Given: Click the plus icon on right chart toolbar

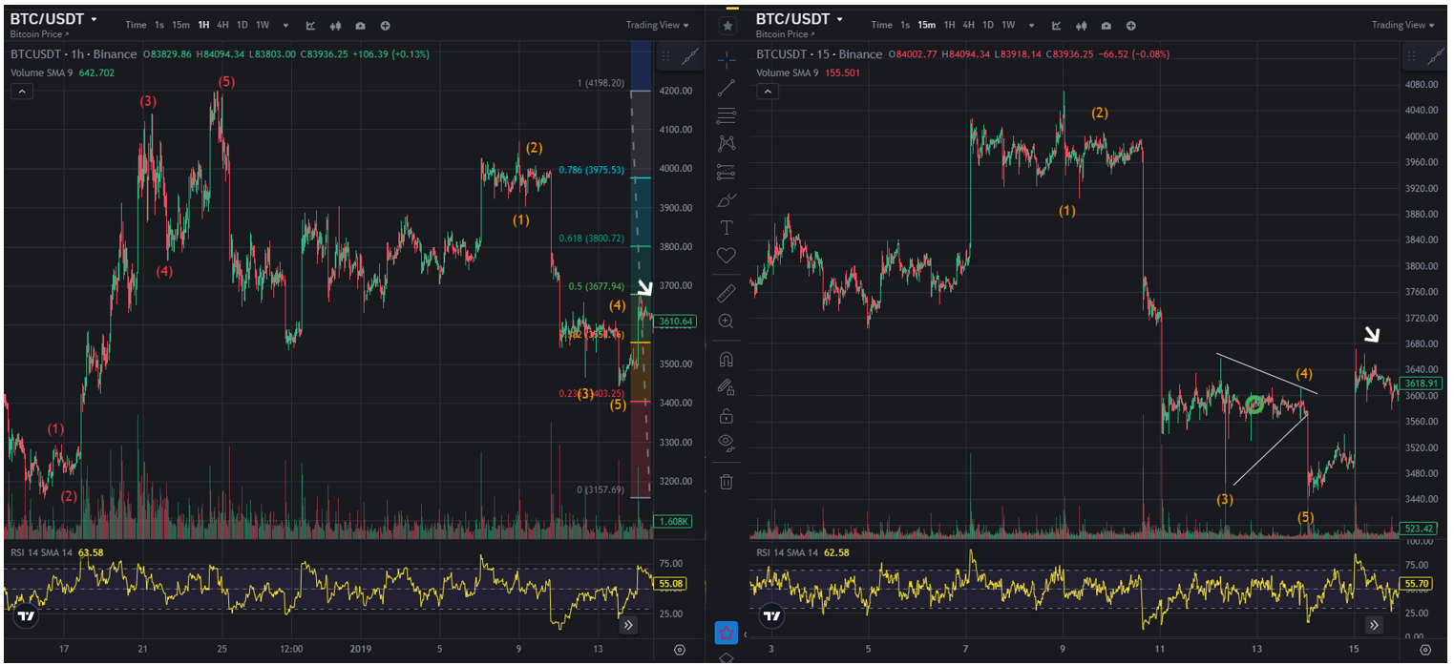Looking at the screenshot, I should 1130,25.
